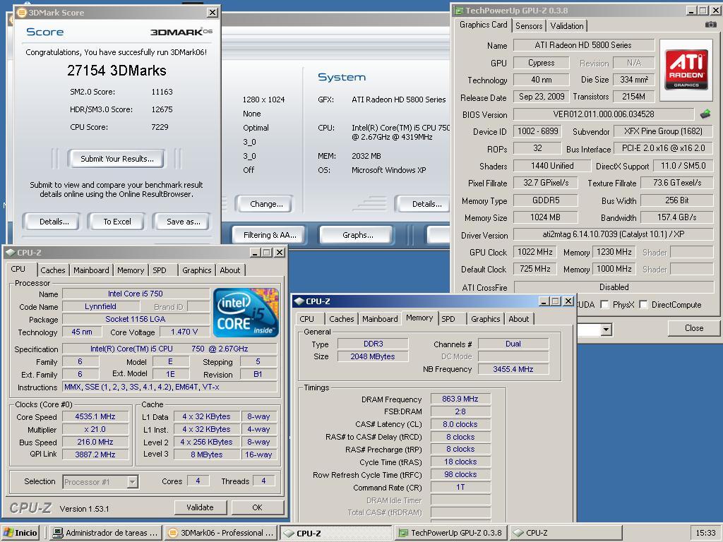The height and width of the screenshot is (542, 723).
Task: Click the GPU-Z screenshot camera icon
Action: [x=710, y=25]
